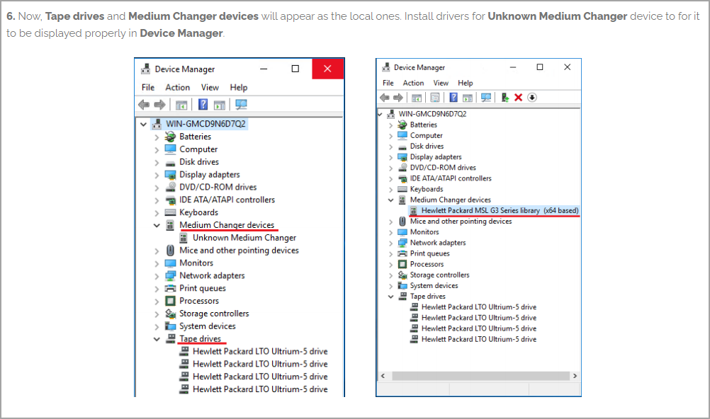Click Scan for hardware changes icon, right window
Viewport: 710px width, 419px height.
(x=486, y=97)
